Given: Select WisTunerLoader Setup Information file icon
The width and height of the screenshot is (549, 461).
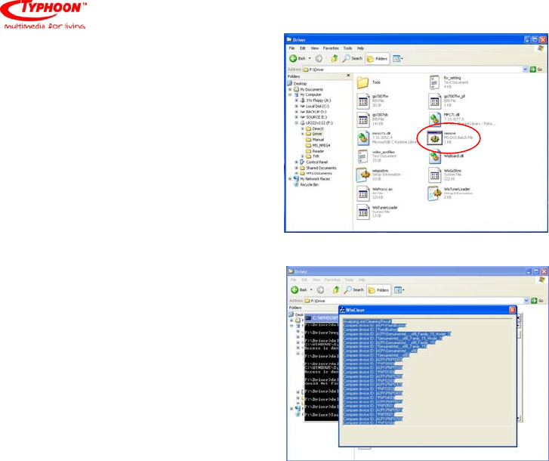Looking at the screenshot, I should click(434, 193).
